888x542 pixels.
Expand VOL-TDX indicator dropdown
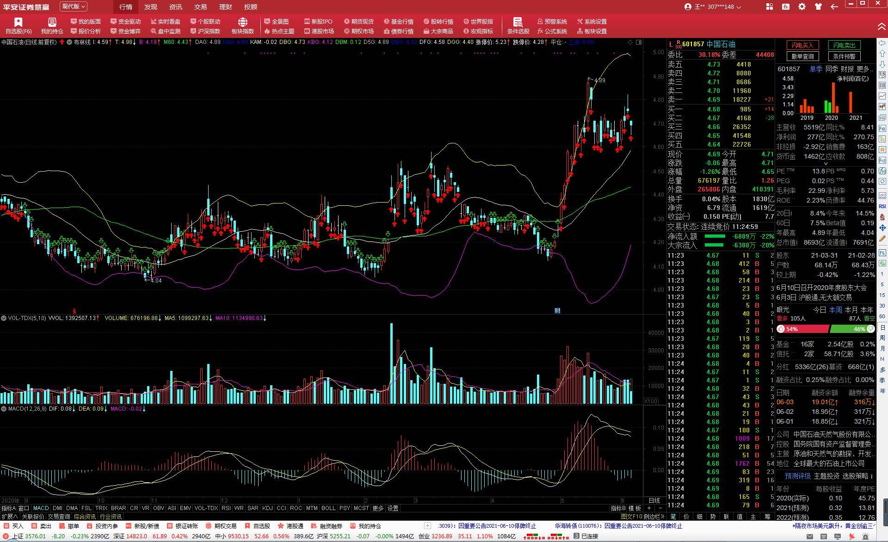(x=4, y=318)
